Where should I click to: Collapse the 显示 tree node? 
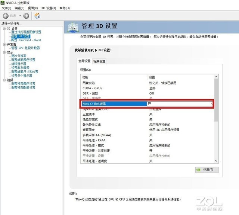[4, 52]
